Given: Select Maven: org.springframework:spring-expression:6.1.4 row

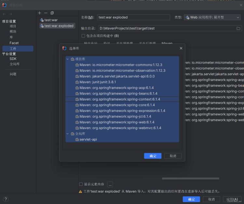Looking at the screenshot, I should tap(122, 111).
